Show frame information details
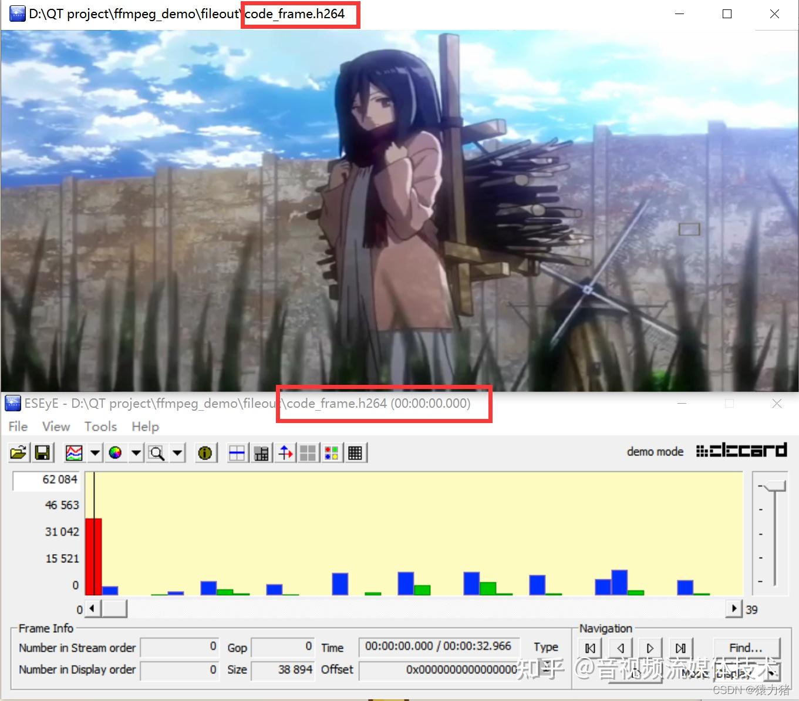 tap(205, 452)
